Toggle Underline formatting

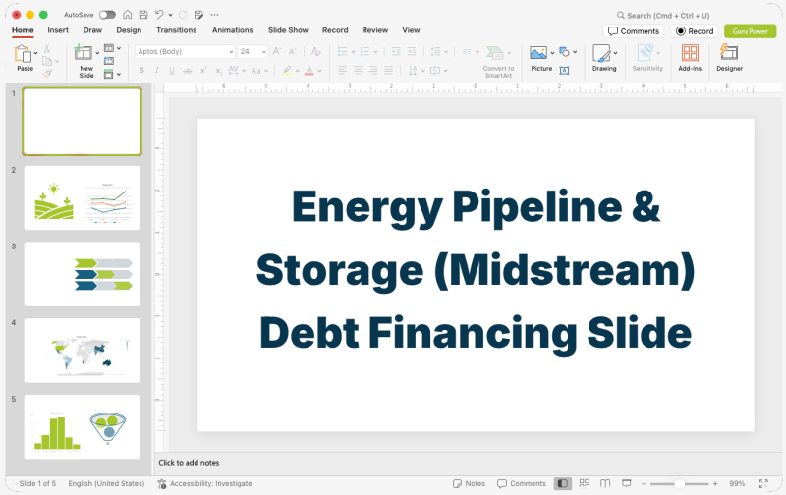point(172,71)
